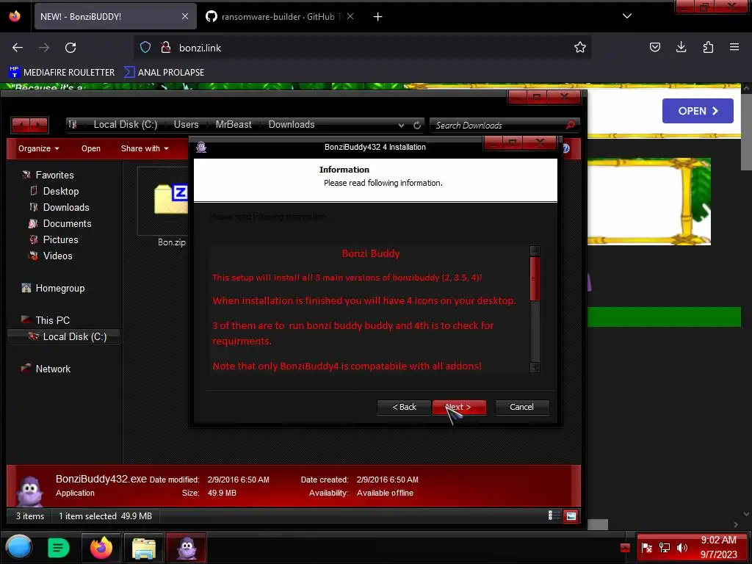This screenshot has width=752, height=564.
Task: Expand the Share with dropdown
Action: [145, 148]
